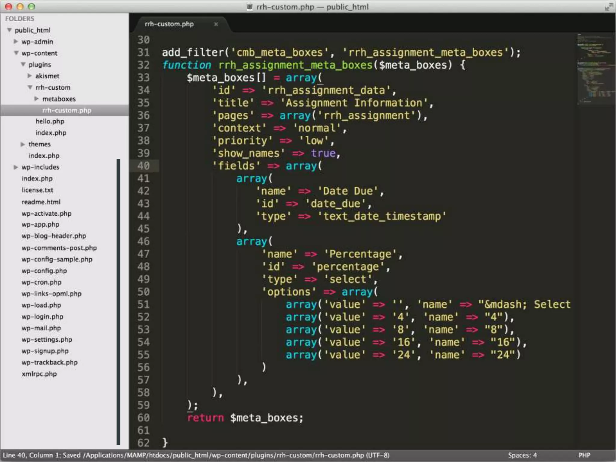Expand the wp-includes folder

coord(16,167)
